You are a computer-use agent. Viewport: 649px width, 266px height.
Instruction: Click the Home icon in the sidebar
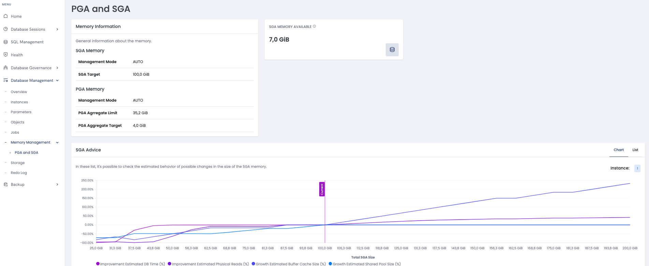5,16
